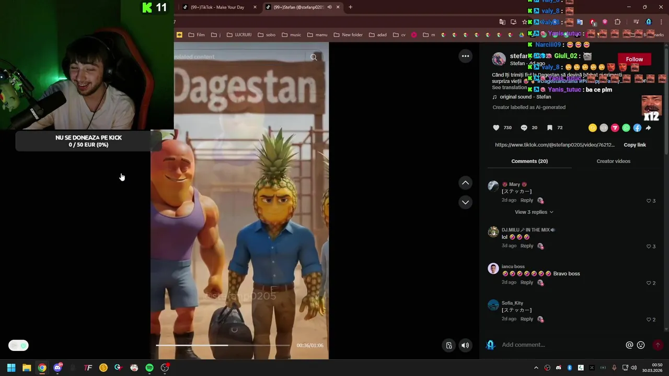The height and width of the screenshot is (376, 669).
Task: Open Windows Start menu
Action: click(11, 368)
